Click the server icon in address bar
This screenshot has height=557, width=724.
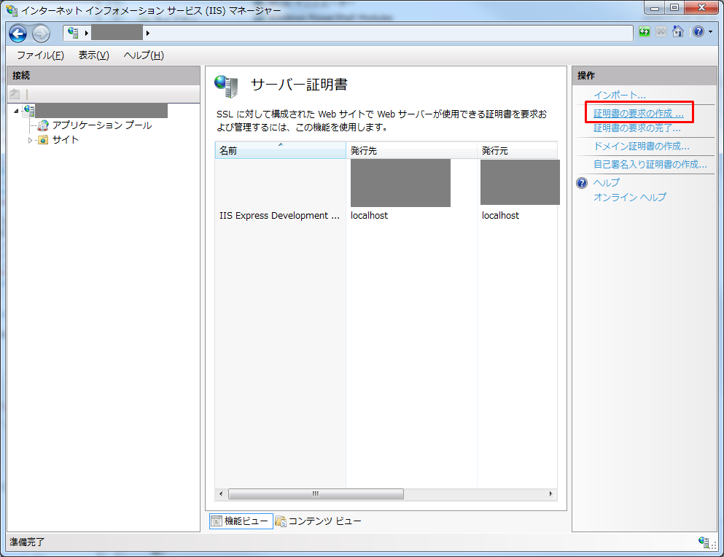(x=73, y=32)
